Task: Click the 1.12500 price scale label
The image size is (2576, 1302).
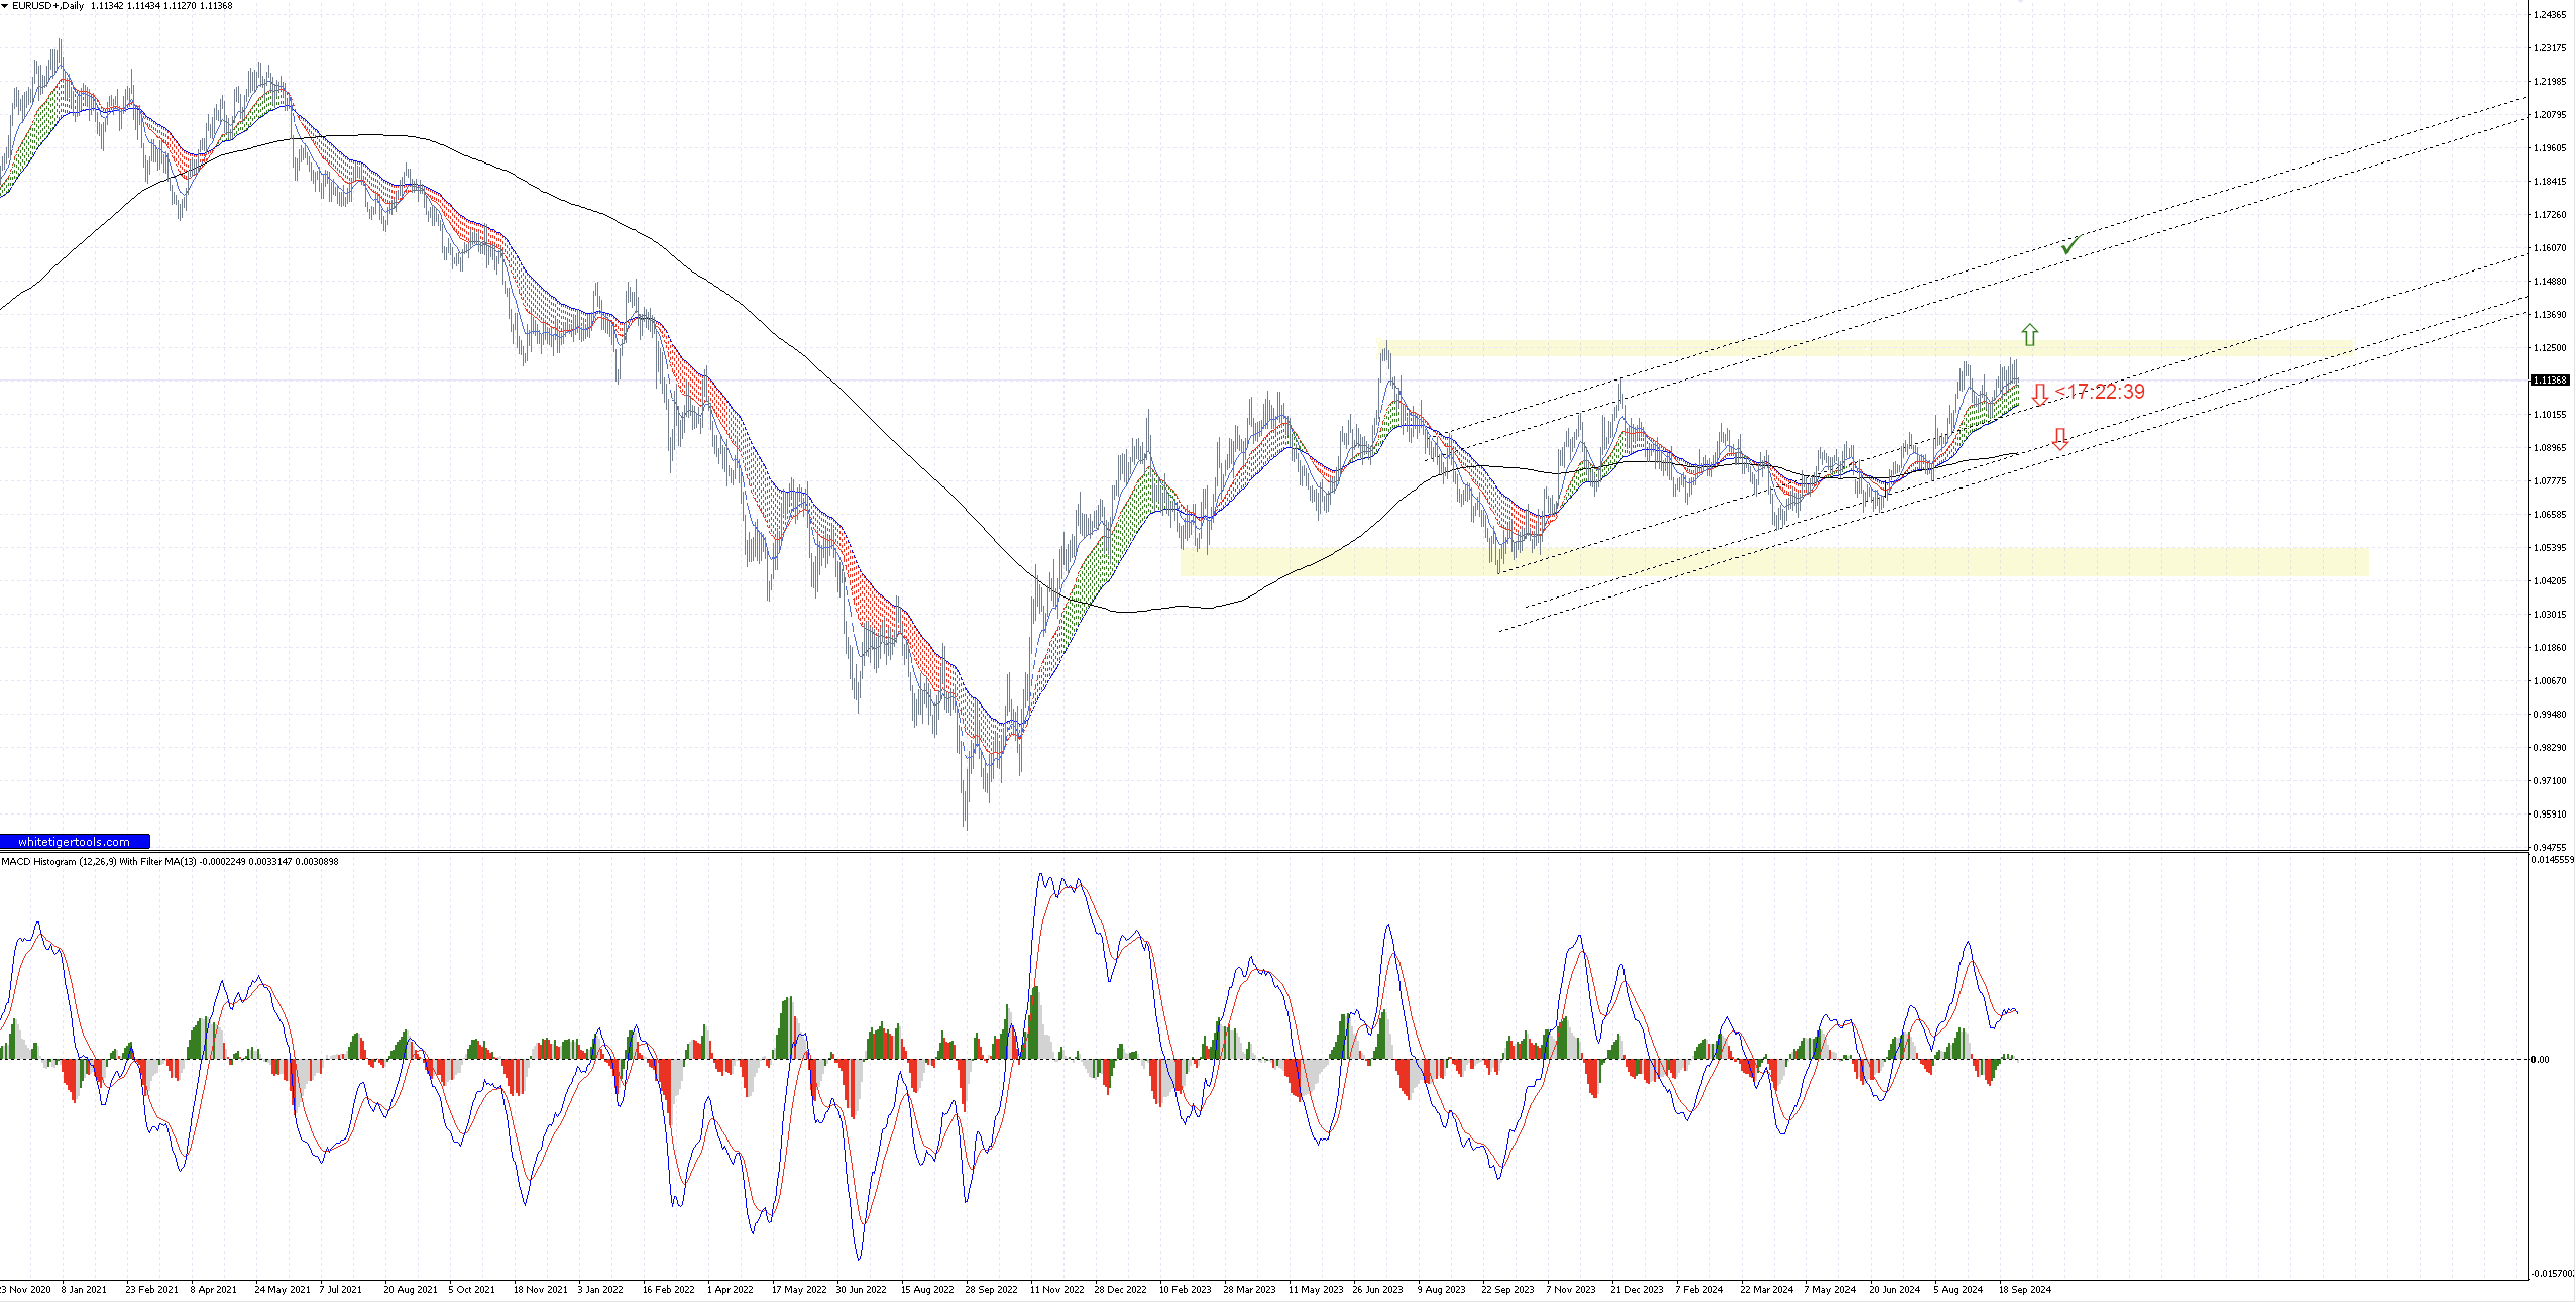Action: [2550, 348]
